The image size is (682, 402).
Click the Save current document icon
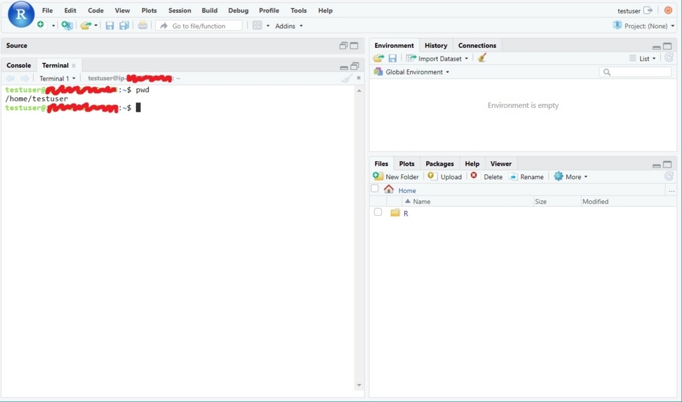pyautogui.click(x=110, y=26)
